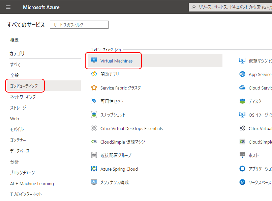This screenshot has height=201, width=272.
Task: Click the Virtual Machines monitor icon
Action: click(x=94, y=60)
